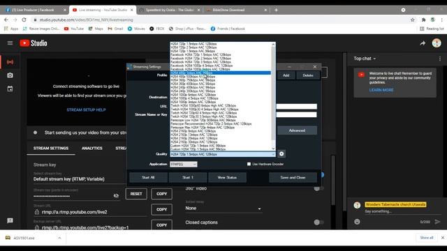Switch to the Speedtest by Ookla tab

click(169, 10)
